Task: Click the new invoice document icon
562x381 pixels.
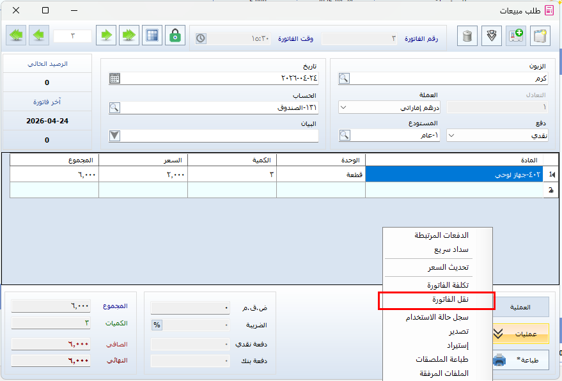Action: pos(541,36)
